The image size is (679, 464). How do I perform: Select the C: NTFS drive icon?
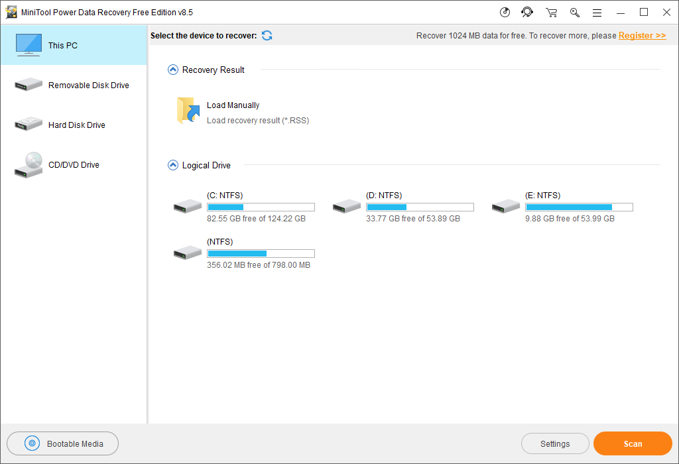coord(188,206)
